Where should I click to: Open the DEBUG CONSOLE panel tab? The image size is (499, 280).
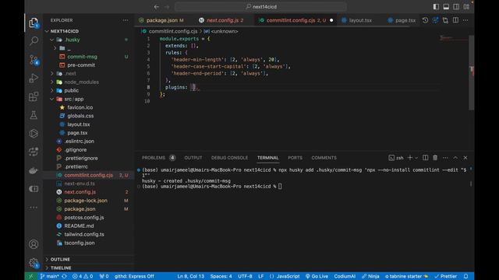[x=229, y=158]
